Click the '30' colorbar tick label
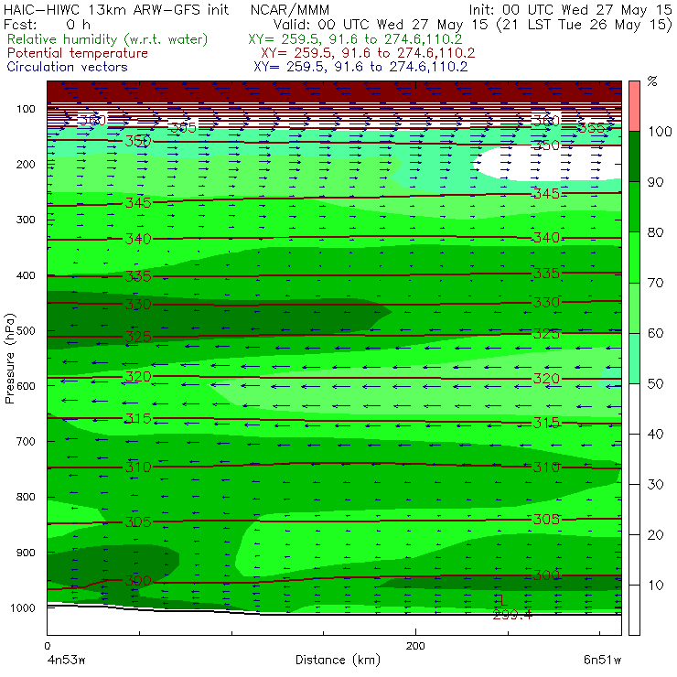This screenshot has width=677, height=677. pyautogui.click(x=655, y=485)
